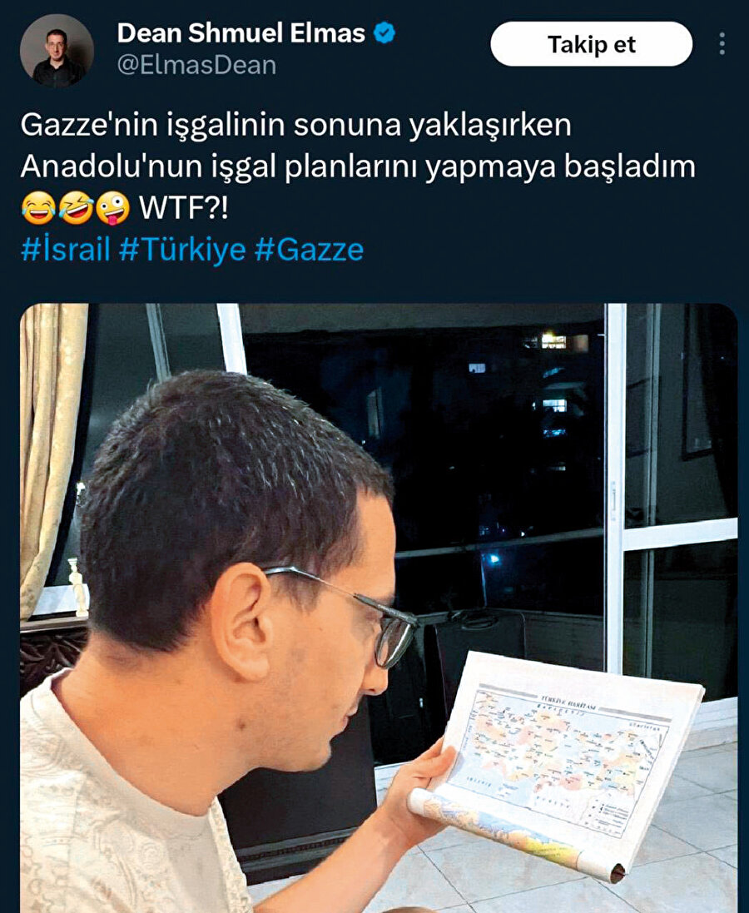Click the blue verified checkmark badge
Viewport: 749px width, 913px height.
[384, 32]
